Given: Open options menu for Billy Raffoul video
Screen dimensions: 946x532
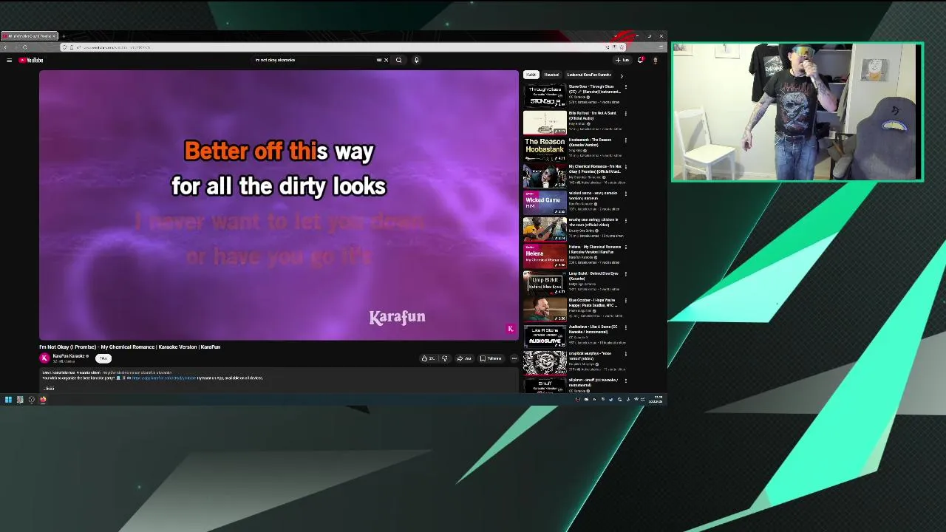Looking at the screenshot, I should click(x=625, y=114).
